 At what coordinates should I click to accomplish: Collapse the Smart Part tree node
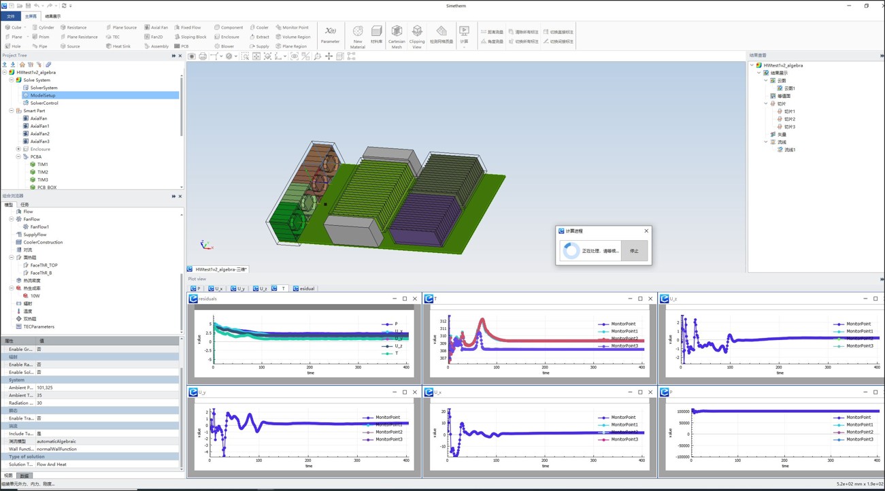click(x=12, y=111)
